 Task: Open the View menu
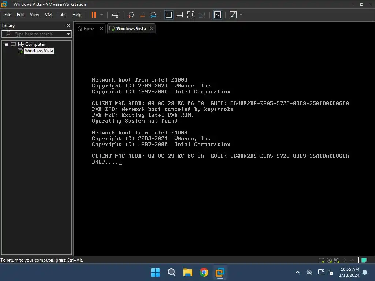pos(34,15)
